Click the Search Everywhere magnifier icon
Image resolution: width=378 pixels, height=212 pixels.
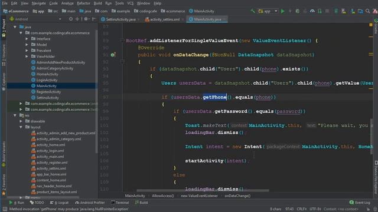(x=367, y=11)
